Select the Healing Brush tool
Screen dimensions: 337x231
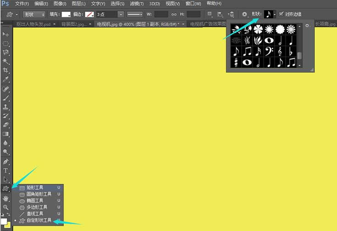[x=6, y=89]
